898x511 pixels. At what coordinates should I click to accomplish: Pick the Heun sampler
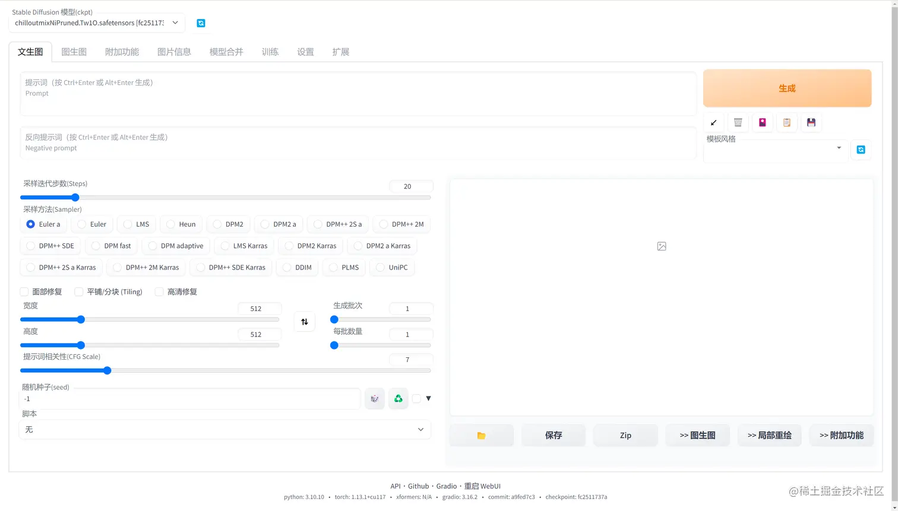(x=181, y=224)
